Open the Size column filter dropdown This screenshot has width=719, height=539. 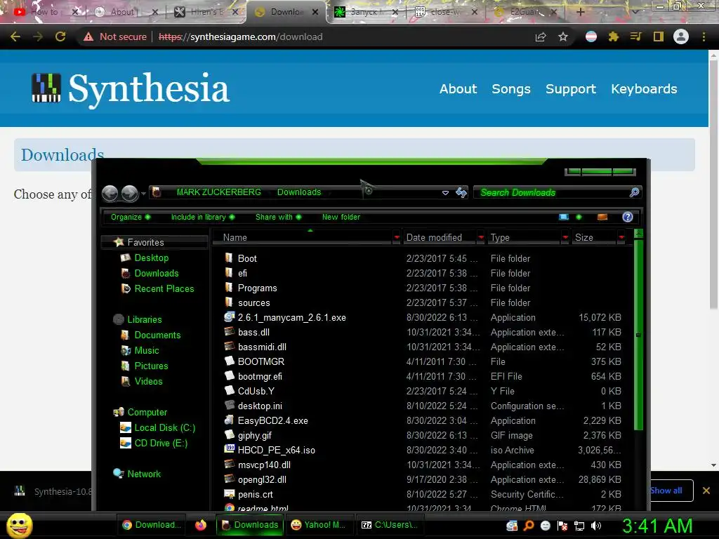pos(621,237)
